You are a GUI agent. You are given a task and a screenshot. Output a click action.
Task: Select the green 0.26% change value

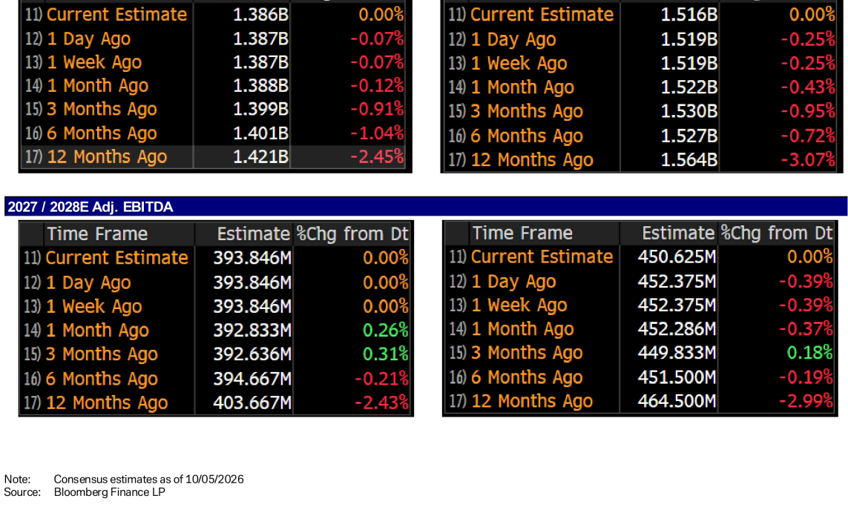coord(386,331)
